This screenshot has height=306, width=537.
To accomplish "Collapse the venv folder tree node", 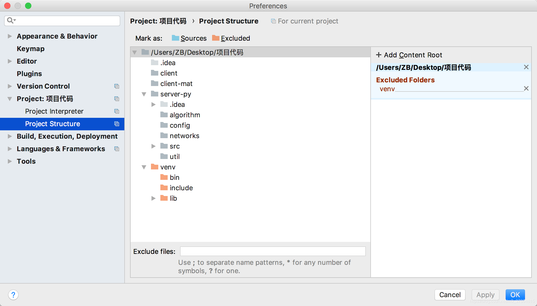I will (144, 167).
